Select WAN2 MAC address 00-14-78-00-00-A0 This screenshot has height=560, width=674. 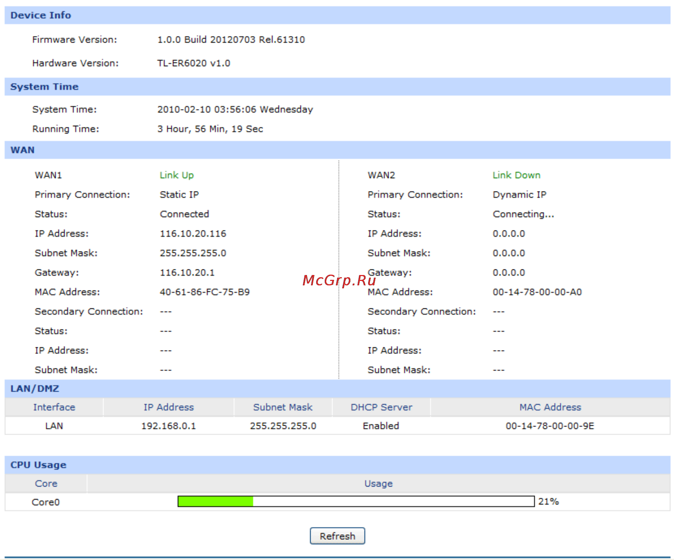[x=537, y=292]
